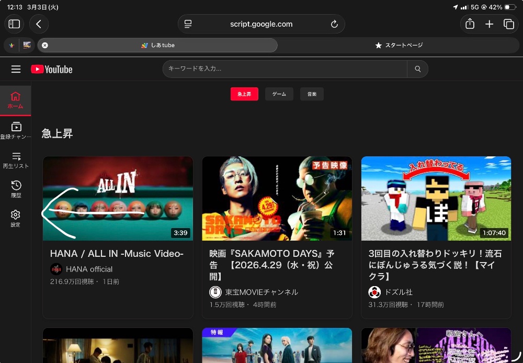The width and height of the screenshot is (523, 363).
Task: Open the YouTube hamburger menu
Action: (16, 69)
